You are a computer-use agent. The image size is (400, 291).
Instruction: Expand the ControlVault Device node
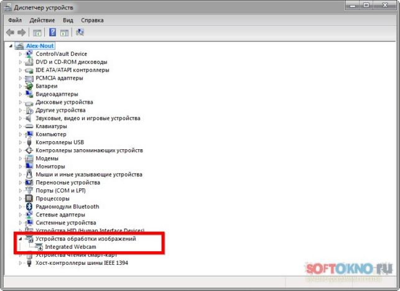tap(21, 54)
